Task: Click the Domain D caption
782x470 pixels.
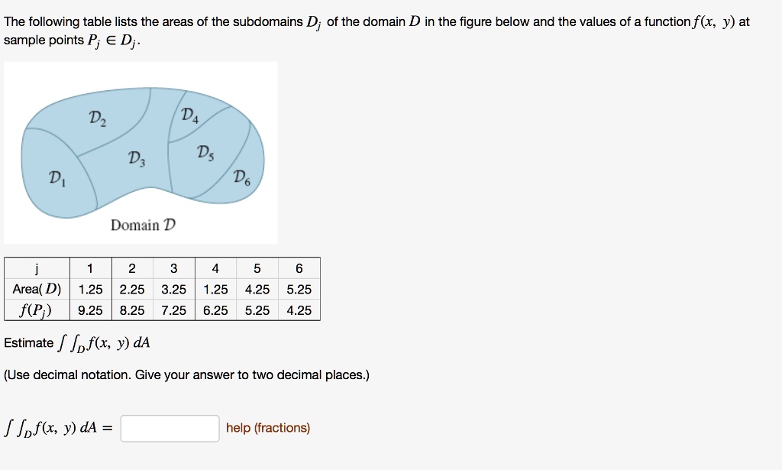Action: click(x=143, y=225)
